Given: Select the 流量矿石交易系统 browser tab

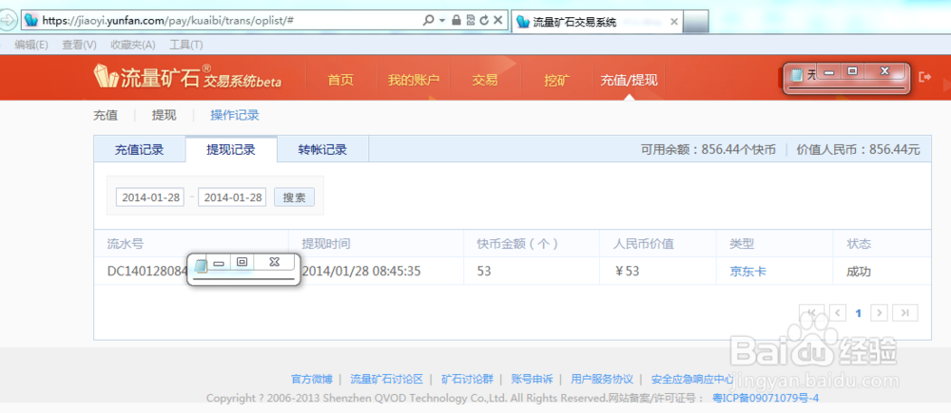Looking at the screenshot, I should (597, 23).
